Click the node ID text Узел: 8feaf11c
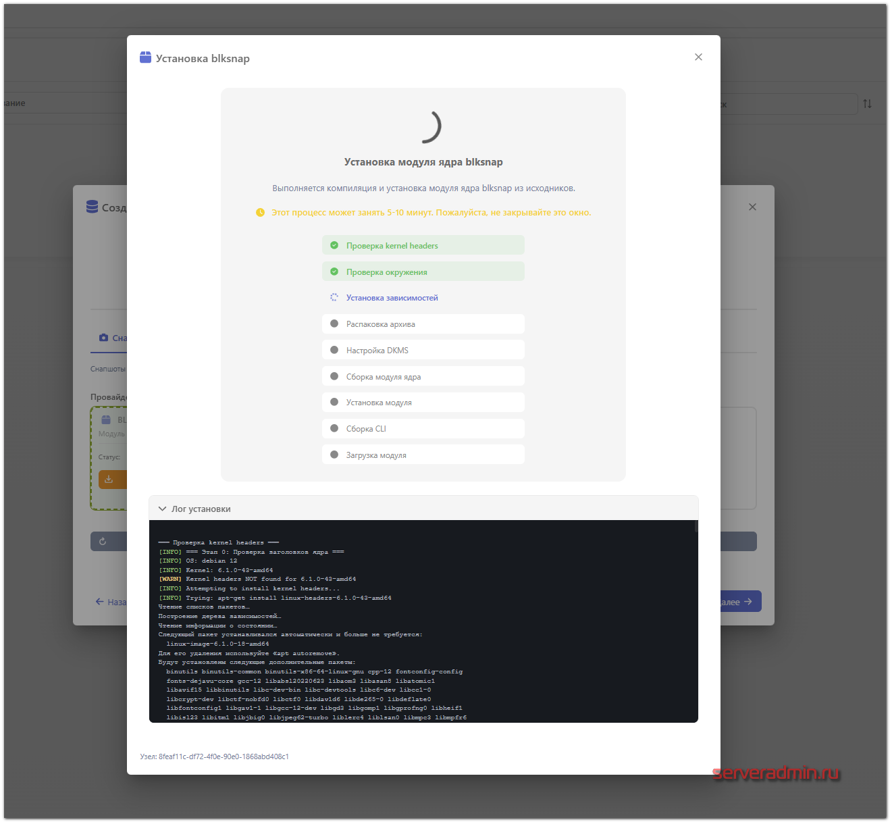Screen dimensions: 890x822 click(x=215, y=756)
